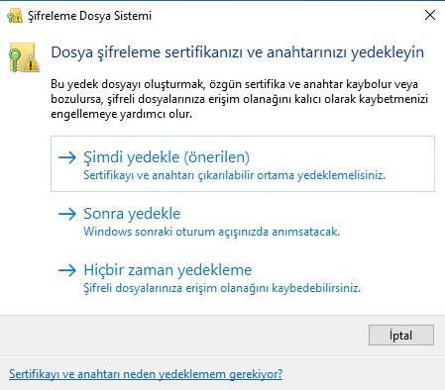Click Windows sonraki oturum açışınızda anımsatacak text
The width and height of the screenshot is (445, 390).
(x=211, y=232)
